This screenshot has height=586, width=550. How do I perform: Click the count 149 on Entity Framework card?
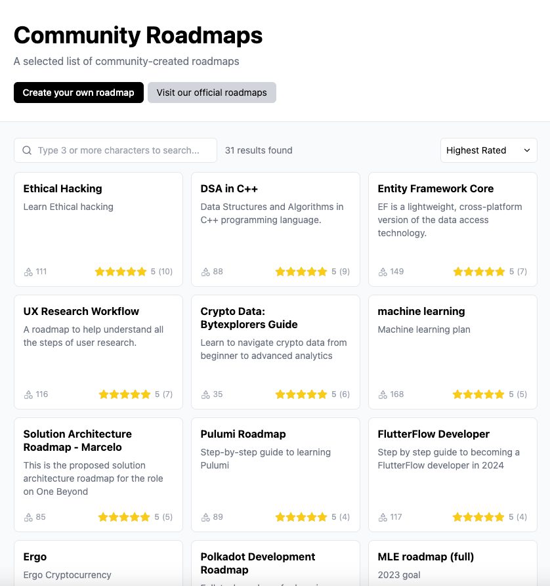tap(396, 272)
